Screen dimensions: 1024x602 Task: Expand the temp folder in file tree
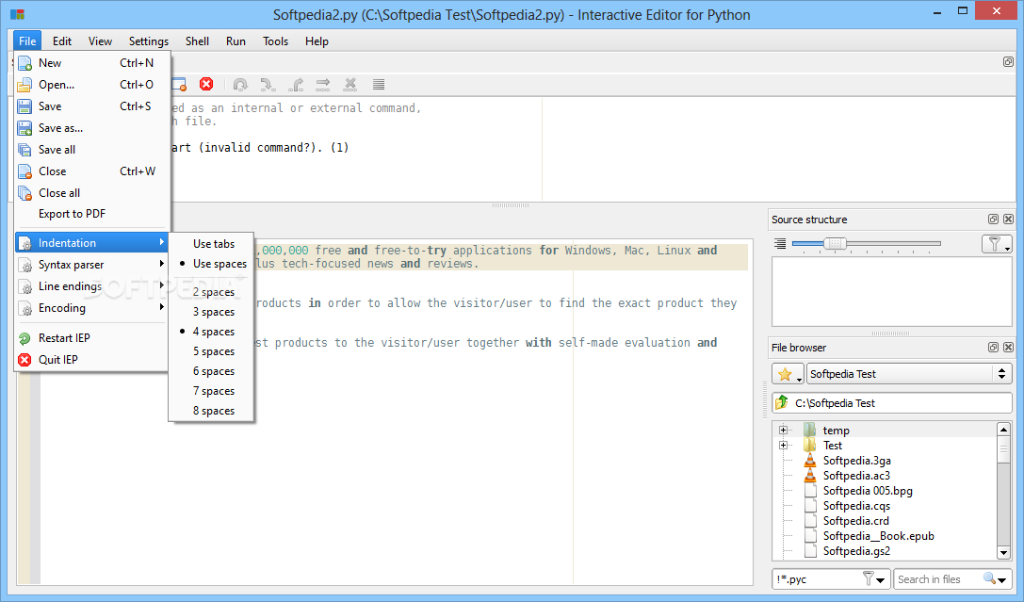pyautogui.click(x=783, y=431)
